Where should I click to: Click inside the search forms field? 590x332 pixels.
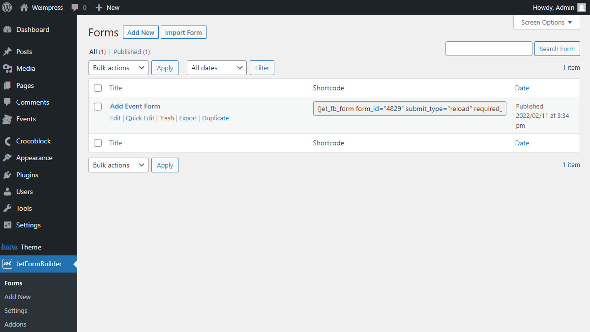click(488, 48)
